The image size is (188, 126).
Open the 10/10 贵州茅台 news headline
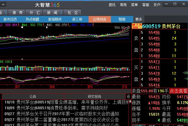pyautogui.click(x=67, y=102)
